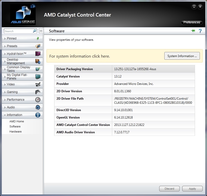Click the OpenGL Version label
This screenshot has width=207, height=196.
click(x=68, y=117)
